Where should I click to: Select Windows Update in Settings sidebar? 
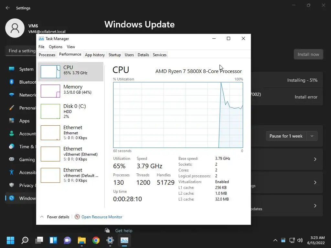21,198
